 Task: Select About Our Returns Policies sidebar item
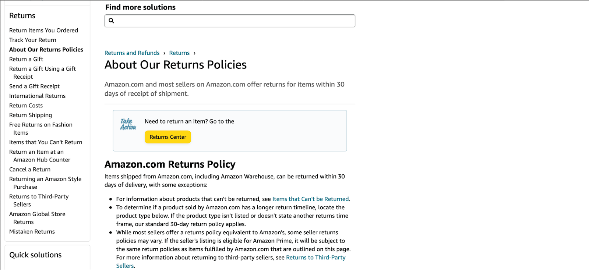pyautogui.click(x=46, y=50)
